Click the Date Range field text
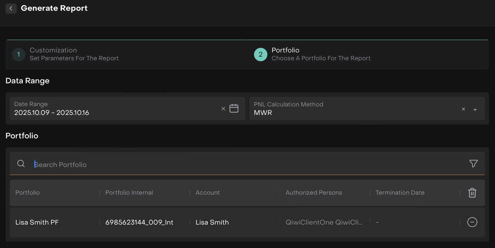495x248 pixels. coord(51,113)
